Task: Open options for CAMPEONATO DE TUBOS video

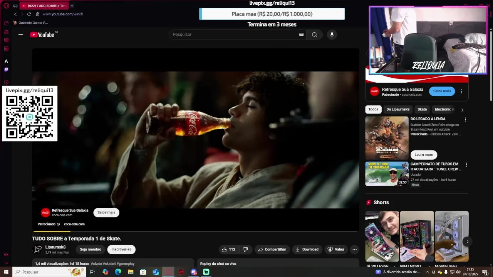Action: (466, 165)
